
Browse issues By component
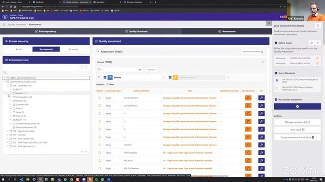(x=46, y=50)
